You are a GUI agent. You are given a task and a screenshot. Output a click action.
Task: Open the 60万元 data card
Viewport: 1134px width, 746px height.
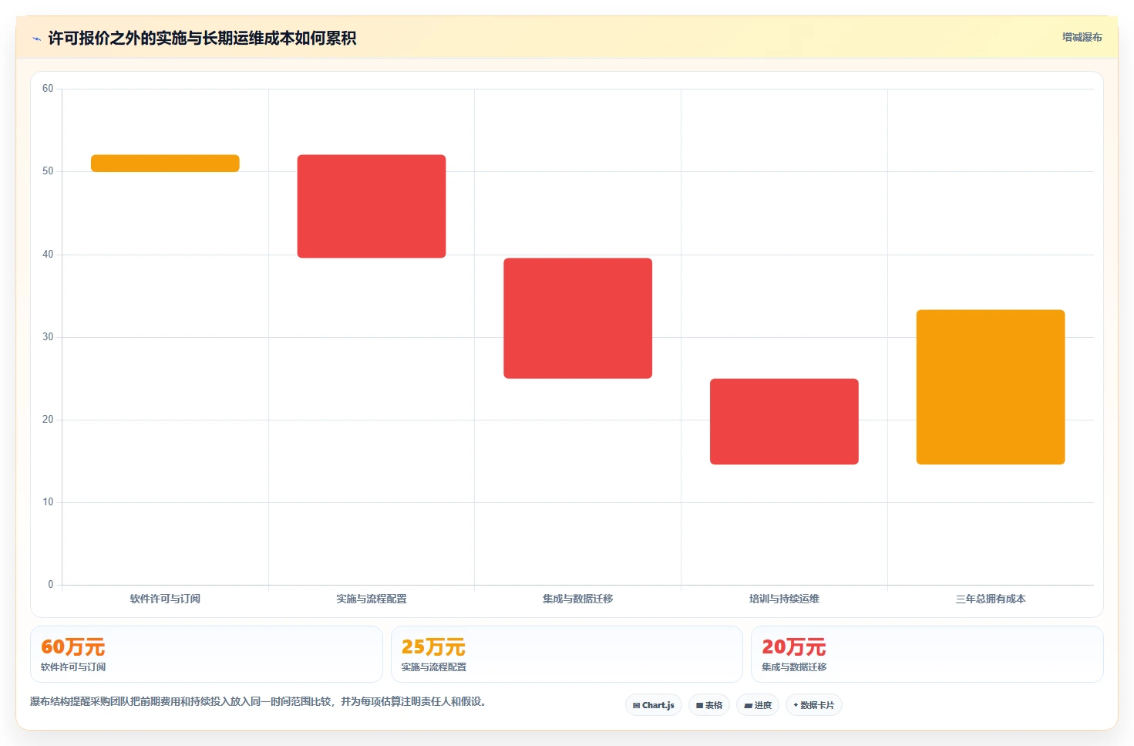click(207, 654)
